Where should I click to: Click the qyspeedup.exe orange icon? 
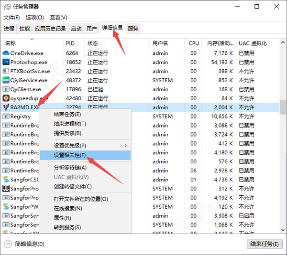(6, 98)
